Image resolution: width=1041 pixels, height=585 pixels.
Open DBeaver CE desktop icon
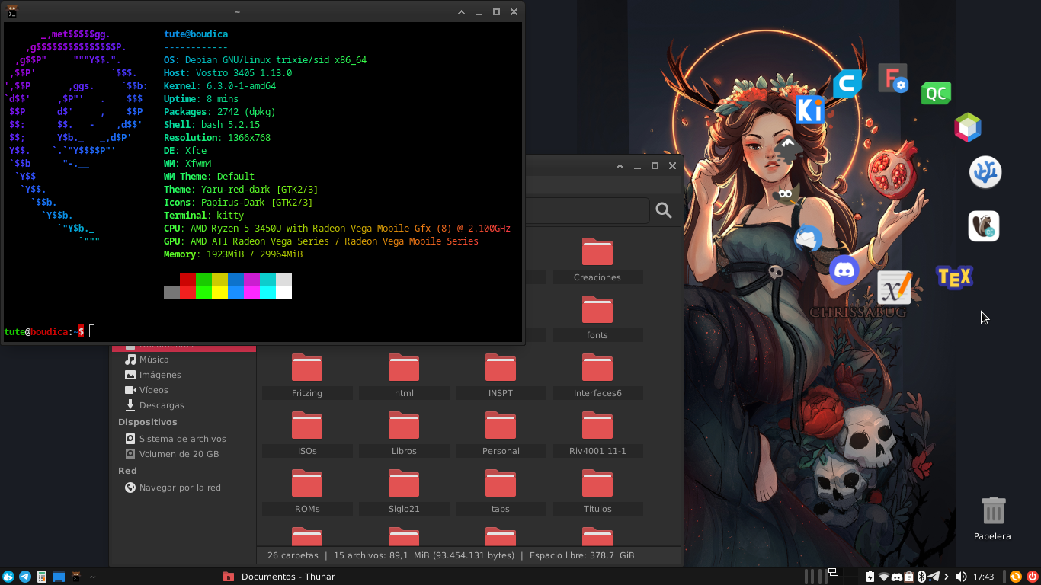click(x=984, y=226)
